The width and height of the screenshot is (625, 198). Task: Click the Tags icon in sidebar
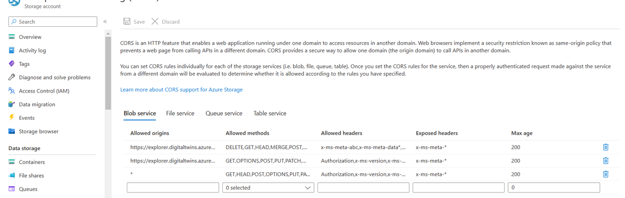tap(12, 64)
